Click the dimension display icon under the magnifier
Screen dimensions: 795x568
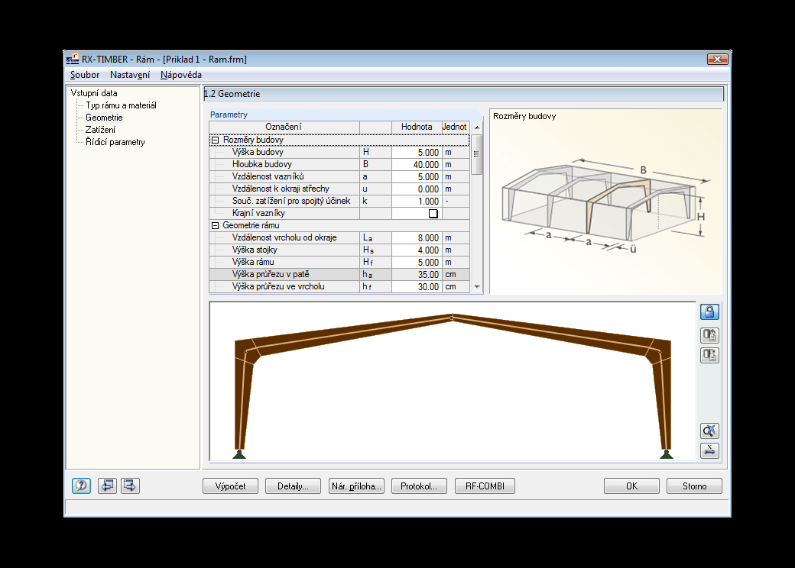coord(709,450)
